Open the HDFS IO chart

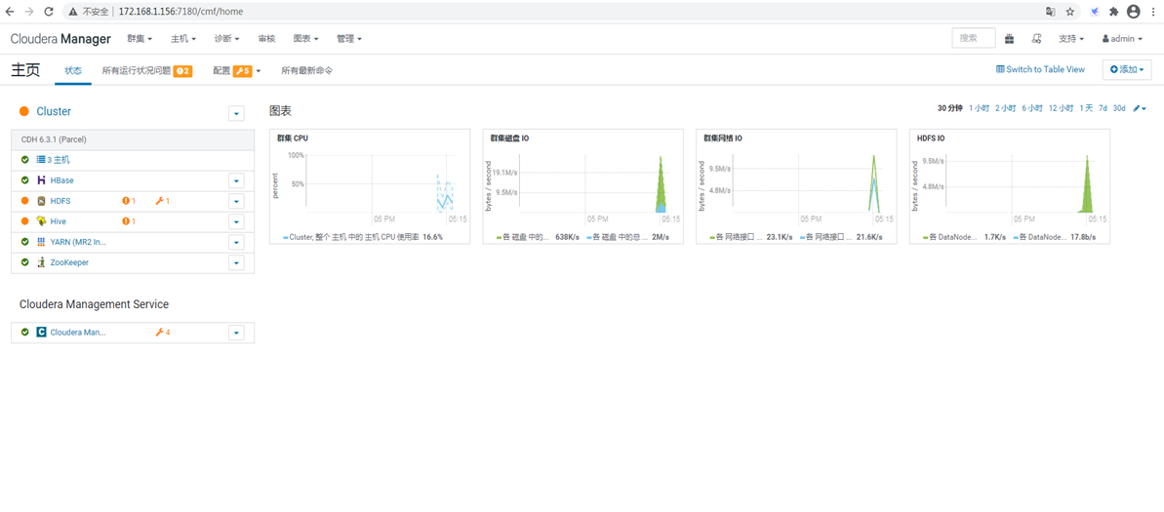[1010, 186]
